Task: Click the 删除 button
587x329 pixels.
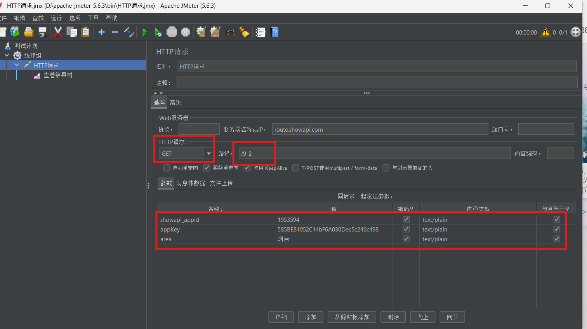Action: coord(393,317)
